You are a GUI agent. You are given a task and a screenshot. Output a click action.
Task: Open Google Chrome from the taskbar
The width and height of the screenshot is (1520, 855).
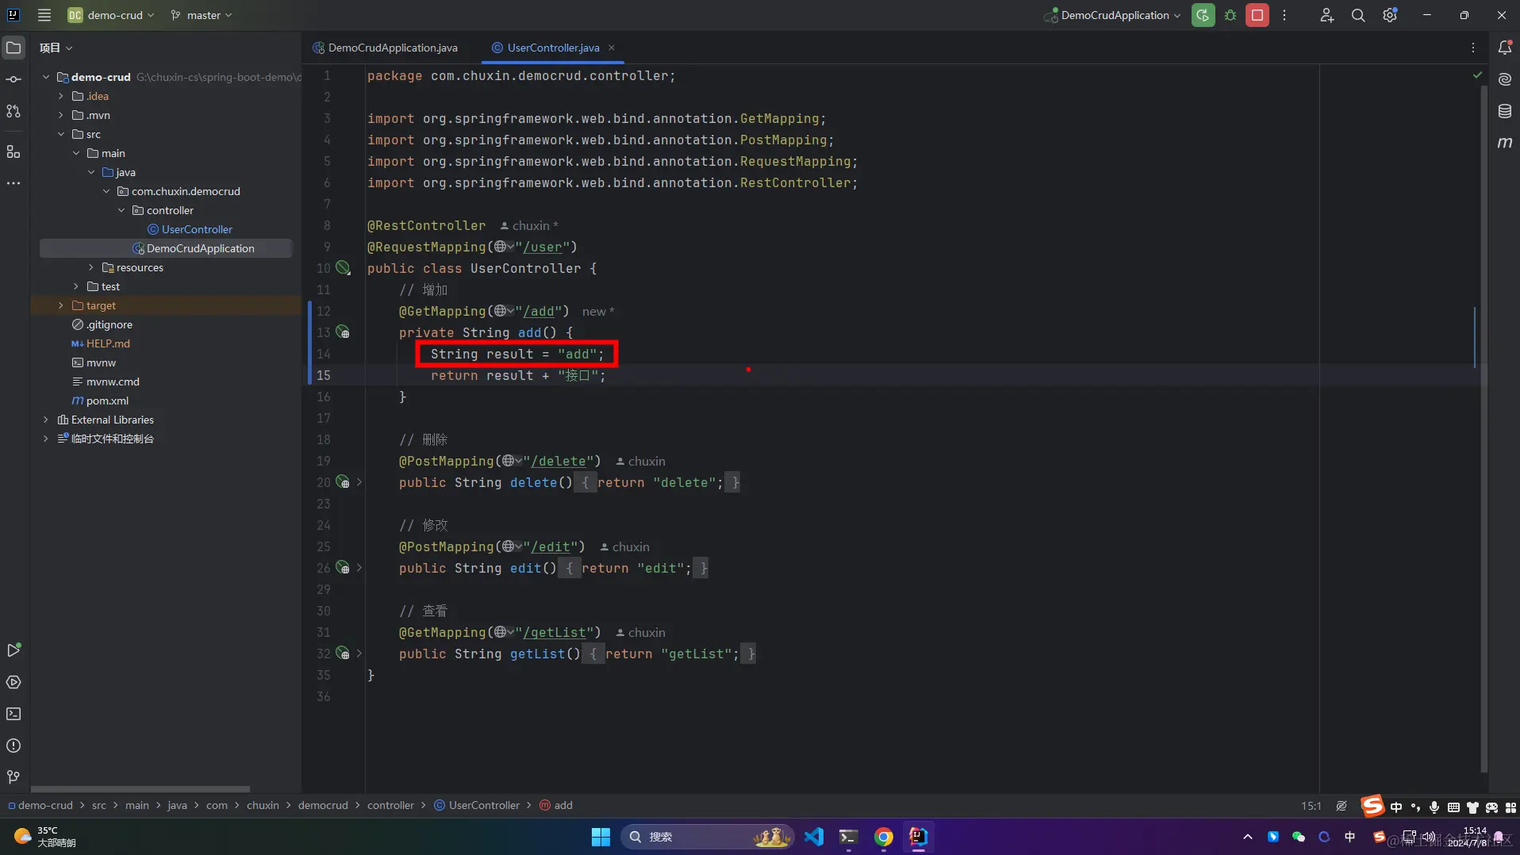[884, 837]
